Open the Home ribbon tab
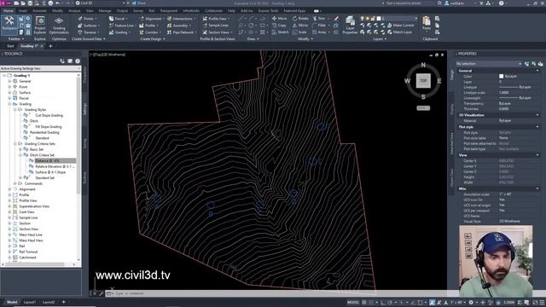This screenshot has width=546, height=307. (x=8, y=11)
